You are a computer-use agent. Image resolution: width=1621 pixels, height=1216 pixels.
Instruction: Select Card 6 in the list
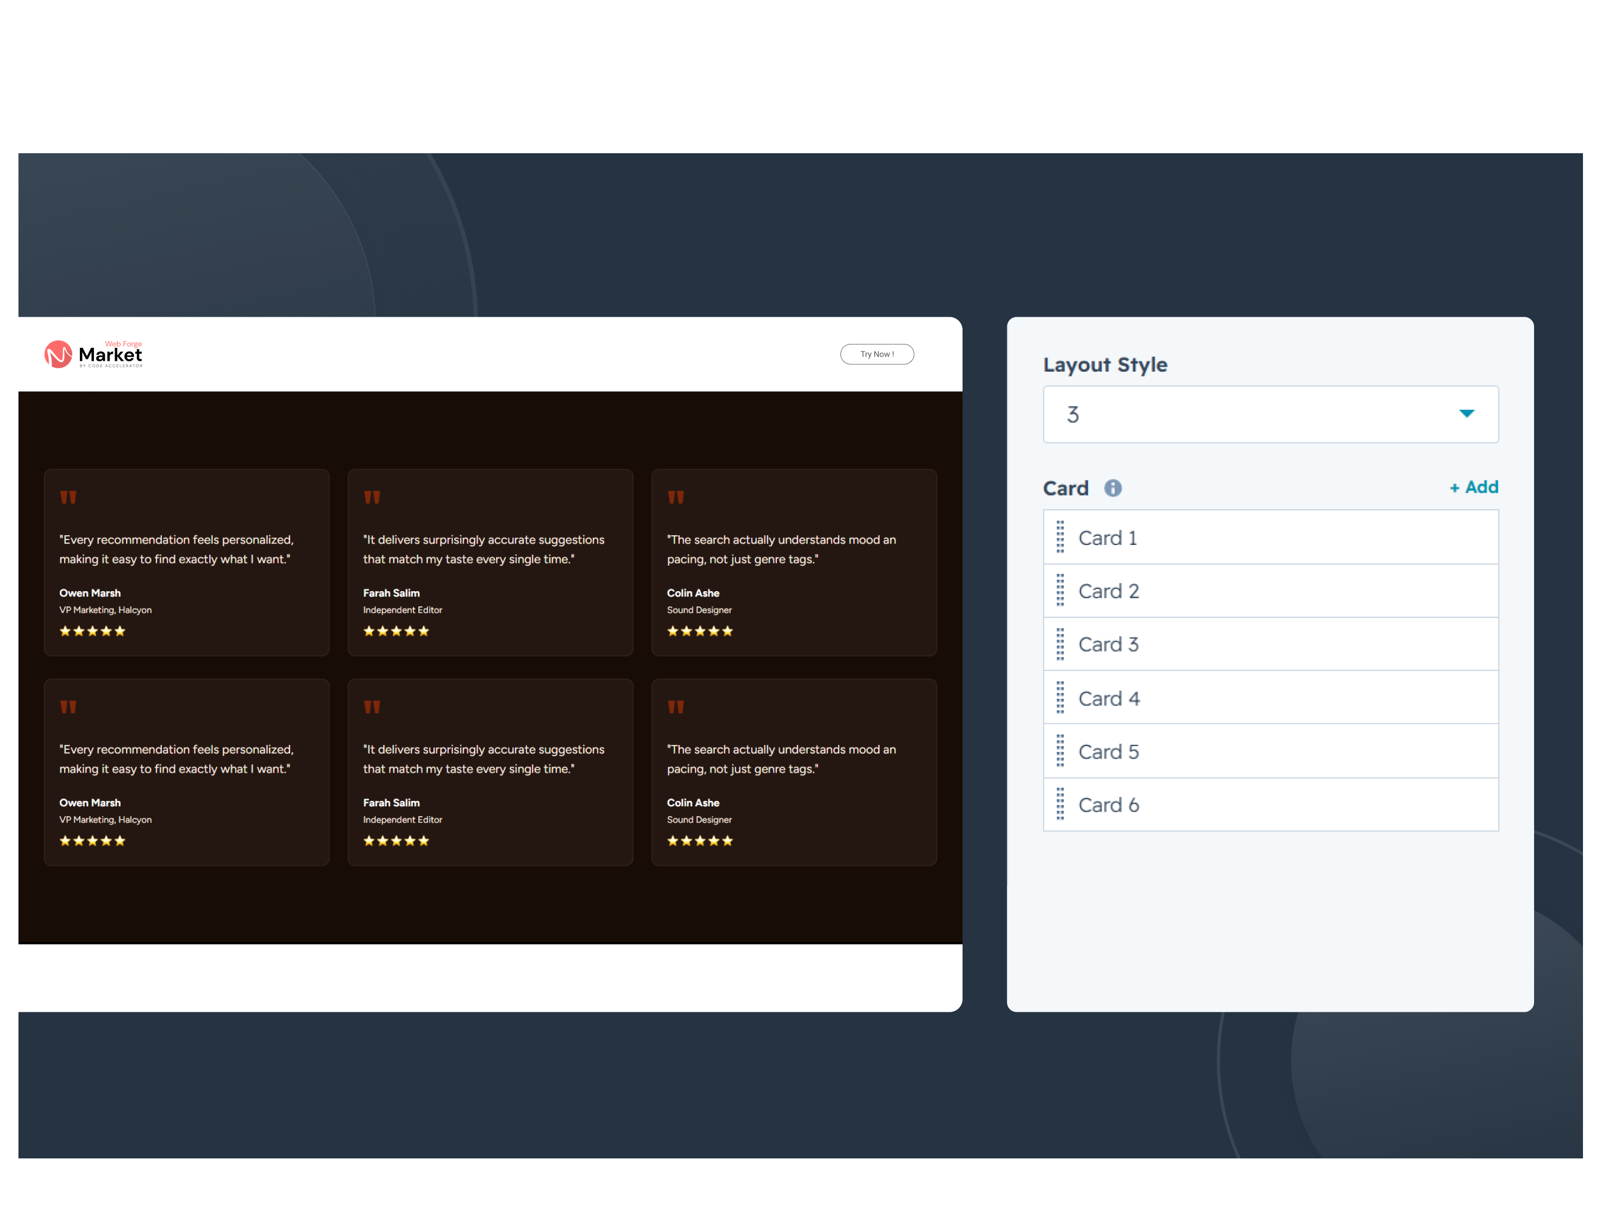point(1270,805)
